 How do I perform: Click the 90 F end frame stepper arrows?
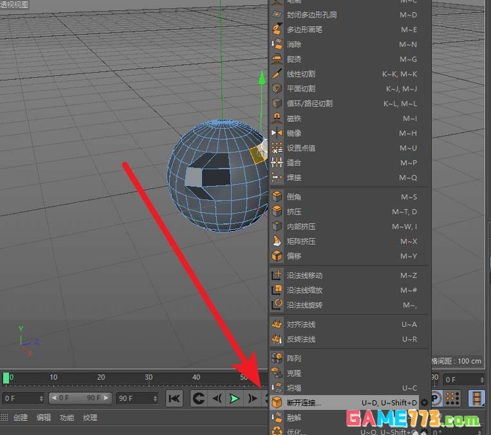click(155, 398)
